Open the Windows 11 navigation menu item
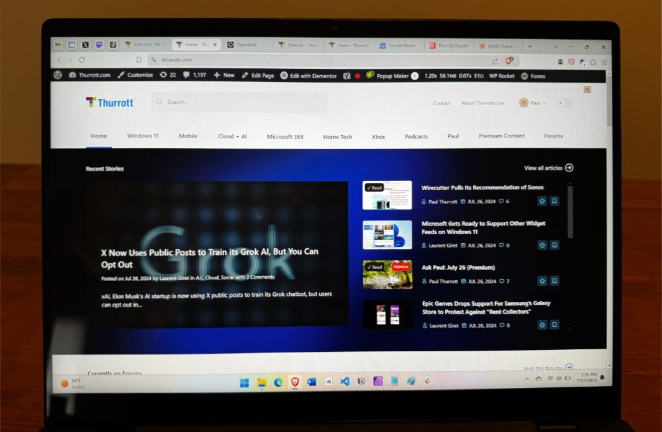Screen dimensions: 662x432 click(x=143, y=136)
